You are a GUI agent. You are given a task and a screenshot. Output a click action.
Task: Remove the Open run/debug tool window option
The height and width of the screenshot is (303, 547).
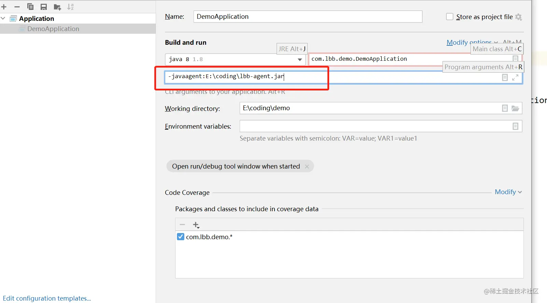pyautogui.click(x=307, y=167)
